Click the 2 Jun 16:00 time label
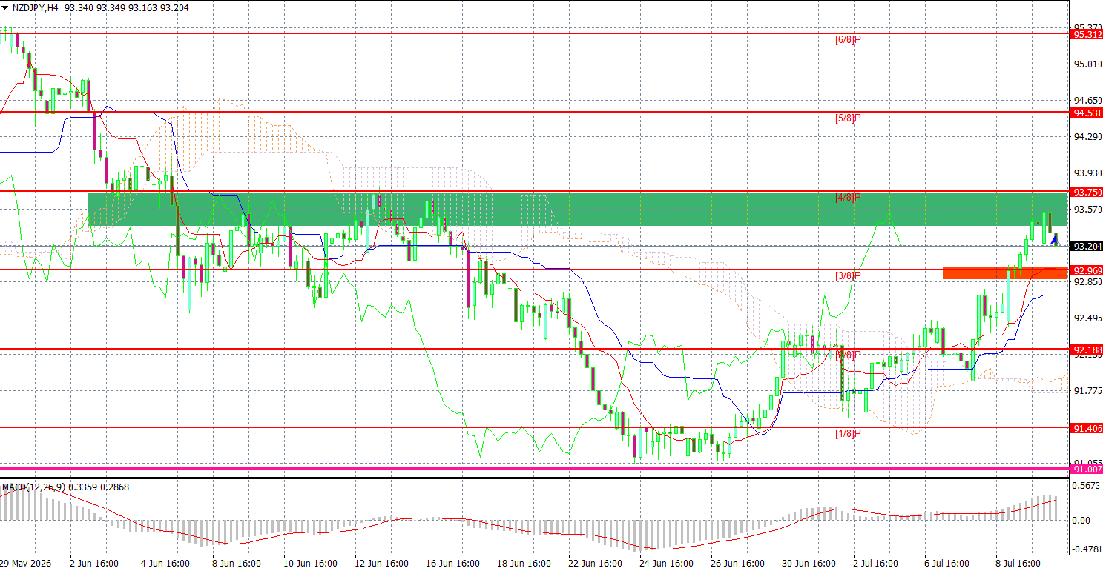The image size is (1103, 568). 94,563
